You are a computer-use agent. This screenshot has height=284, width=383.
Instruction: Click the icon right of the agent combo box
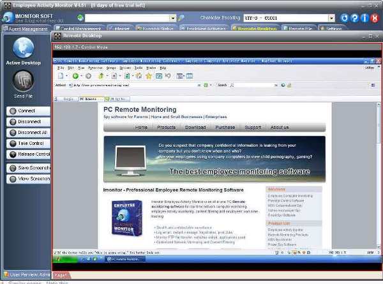[181, 18]
